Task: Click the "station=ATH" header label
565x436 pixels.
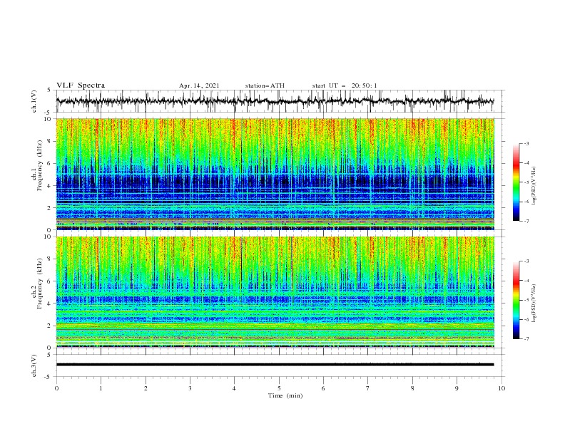Action: (x=265, y=85)
